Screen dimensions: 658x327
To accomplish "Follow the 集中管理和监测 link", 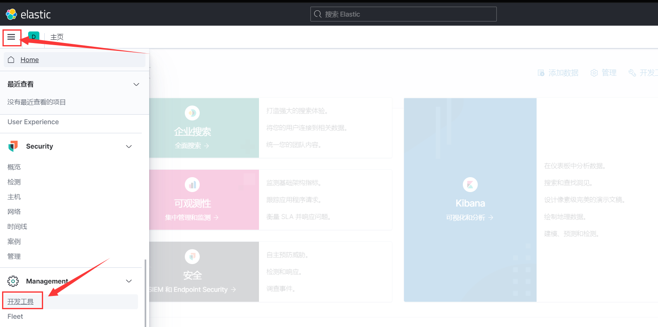I will [x=192, y=217].
